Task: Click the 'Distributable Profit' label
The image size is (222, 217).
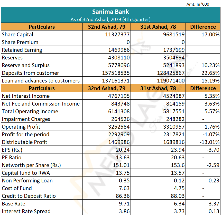Action: click(24, 142)
